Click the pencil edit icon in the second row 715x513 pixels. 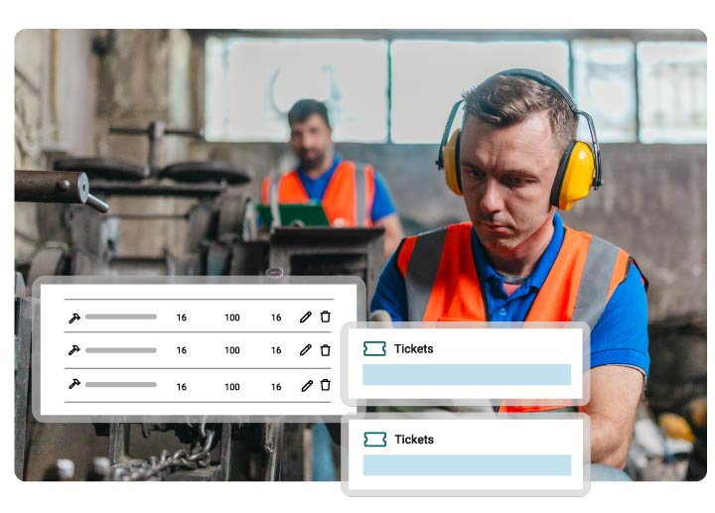point(306,350)
